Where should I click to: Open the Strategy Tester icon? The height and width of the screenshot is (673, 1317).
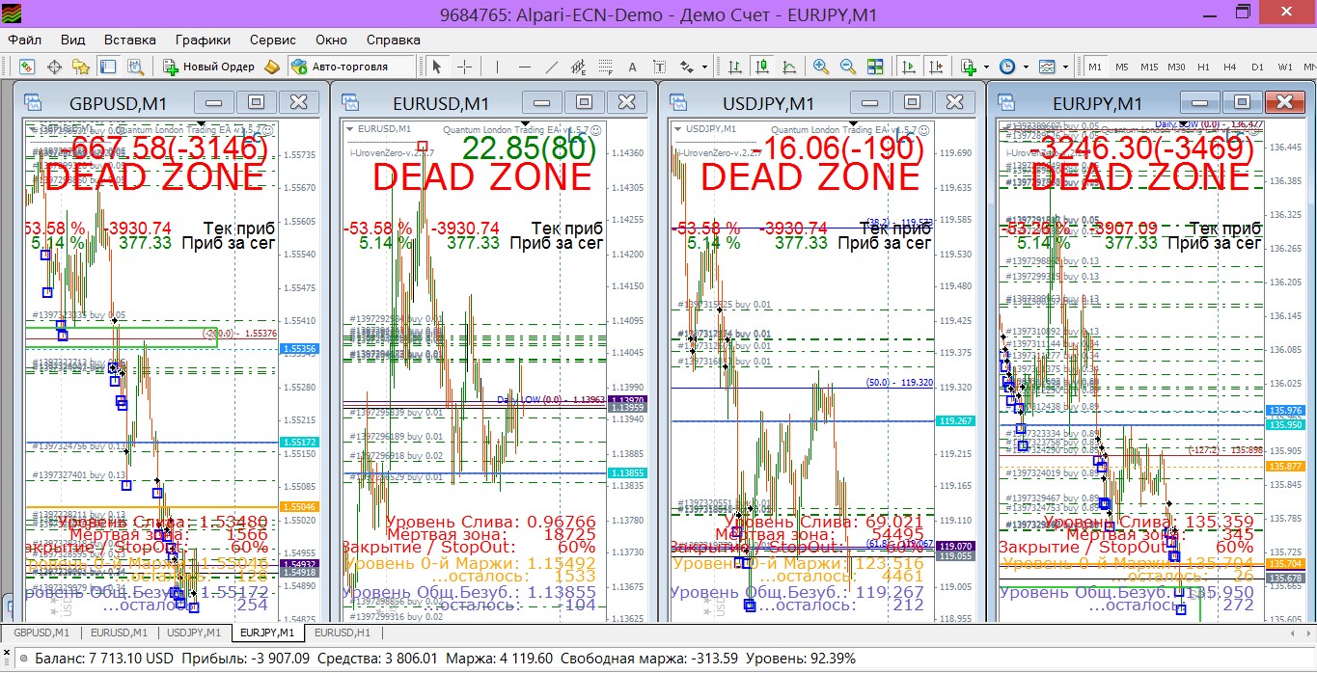135,67
